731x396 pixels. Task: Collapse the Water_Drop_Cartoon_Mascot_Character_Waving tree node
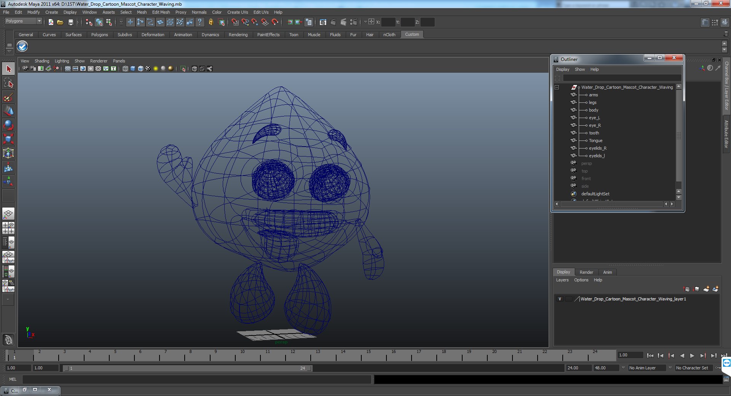coord(557,87)
